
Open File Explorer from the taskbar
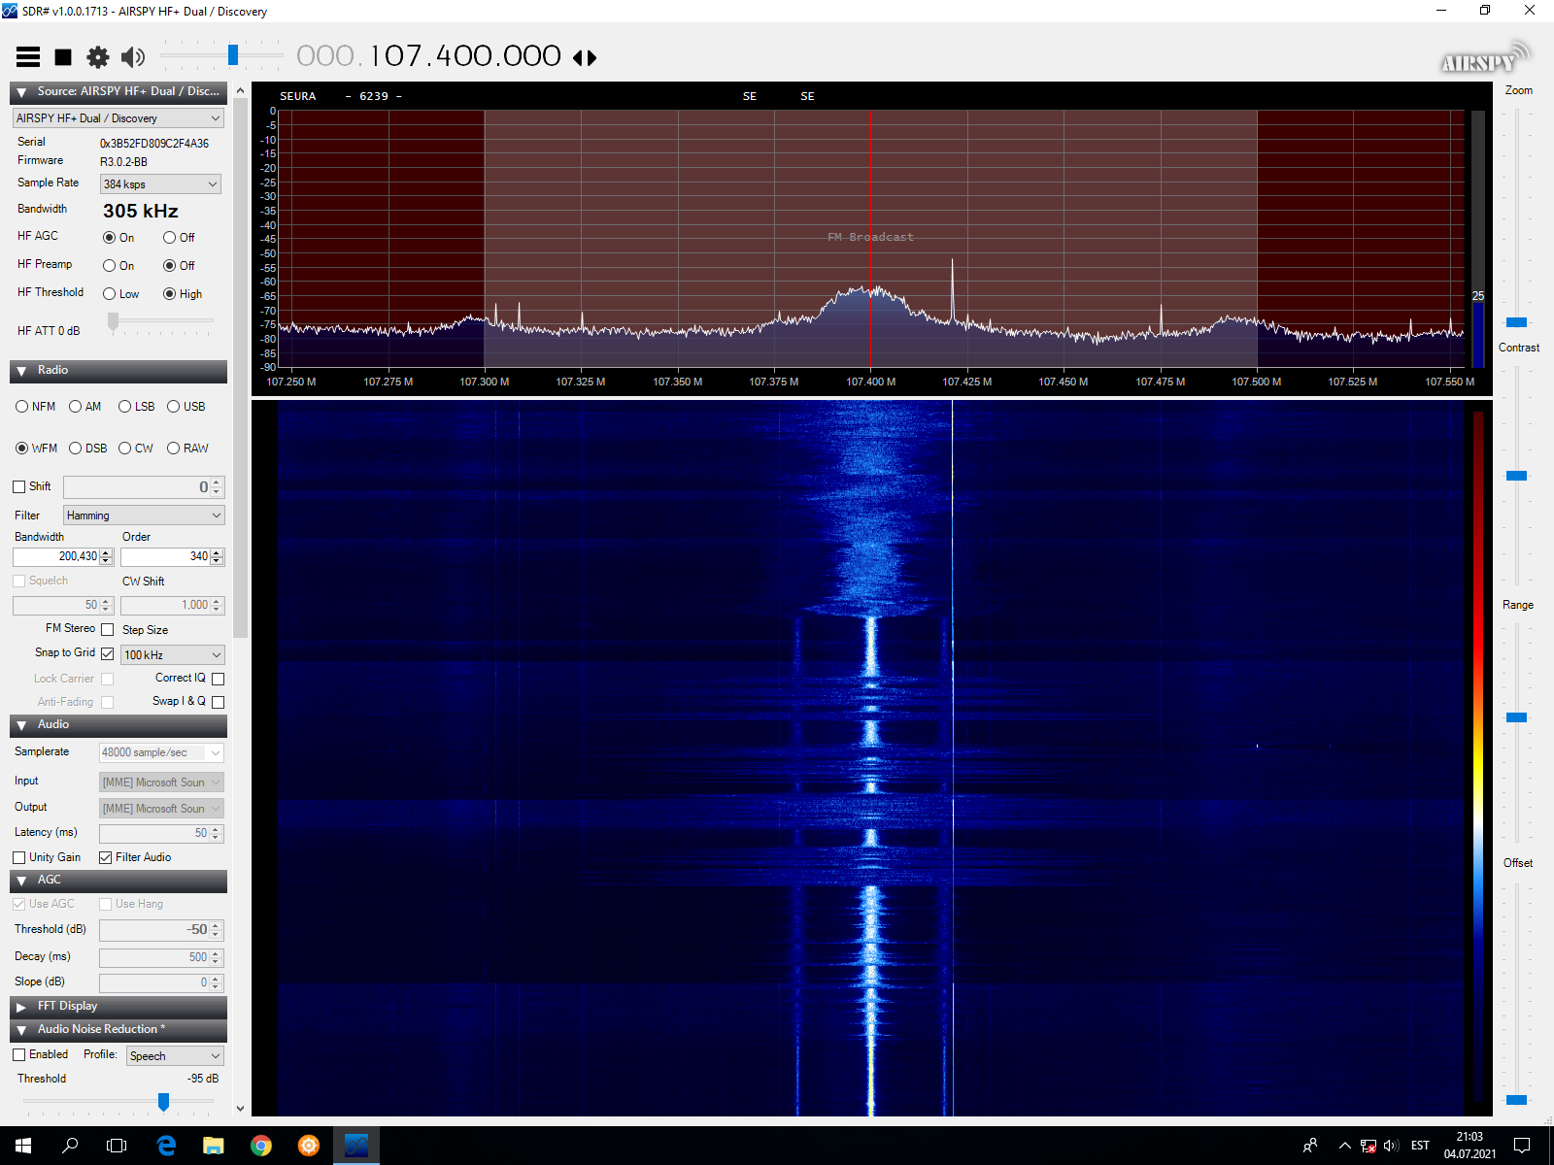point(214,1146)
